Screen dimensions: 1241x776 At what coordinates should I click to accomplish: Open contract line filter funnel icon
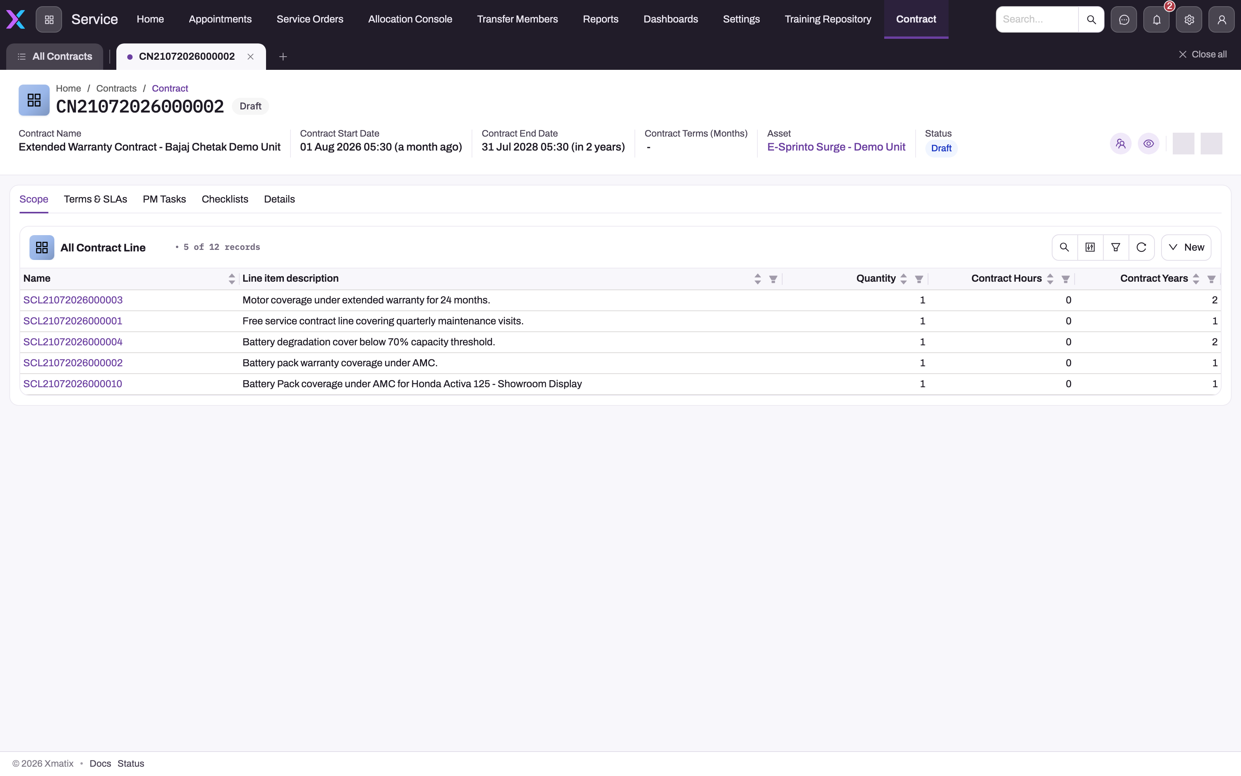click(x=1116, y=248)
